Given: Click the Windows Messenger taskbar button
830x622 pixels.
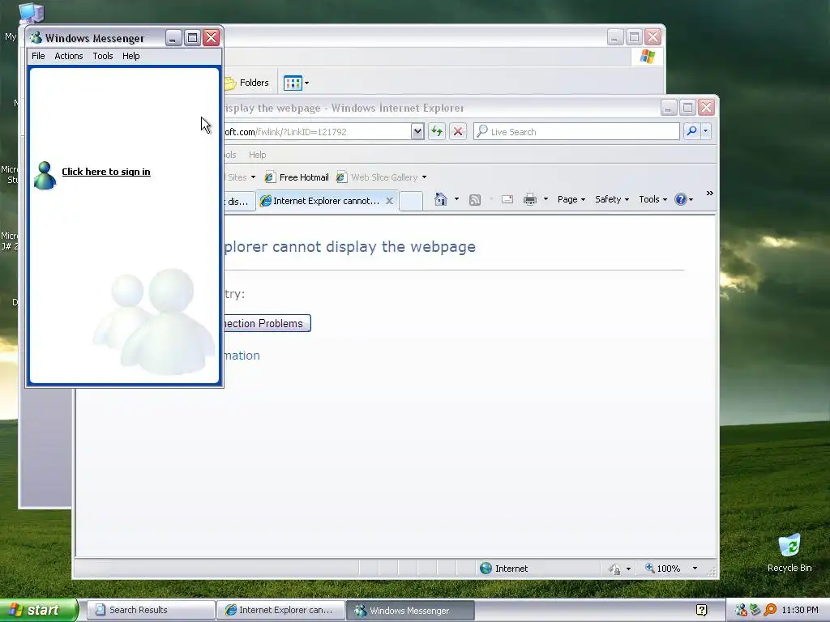Looking at the screenshot, I should (x=410, y=611).
